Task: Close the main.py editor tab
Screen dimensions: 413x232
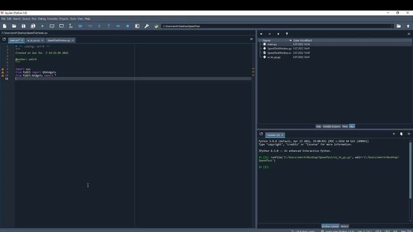Action: [x=22, y=40]
